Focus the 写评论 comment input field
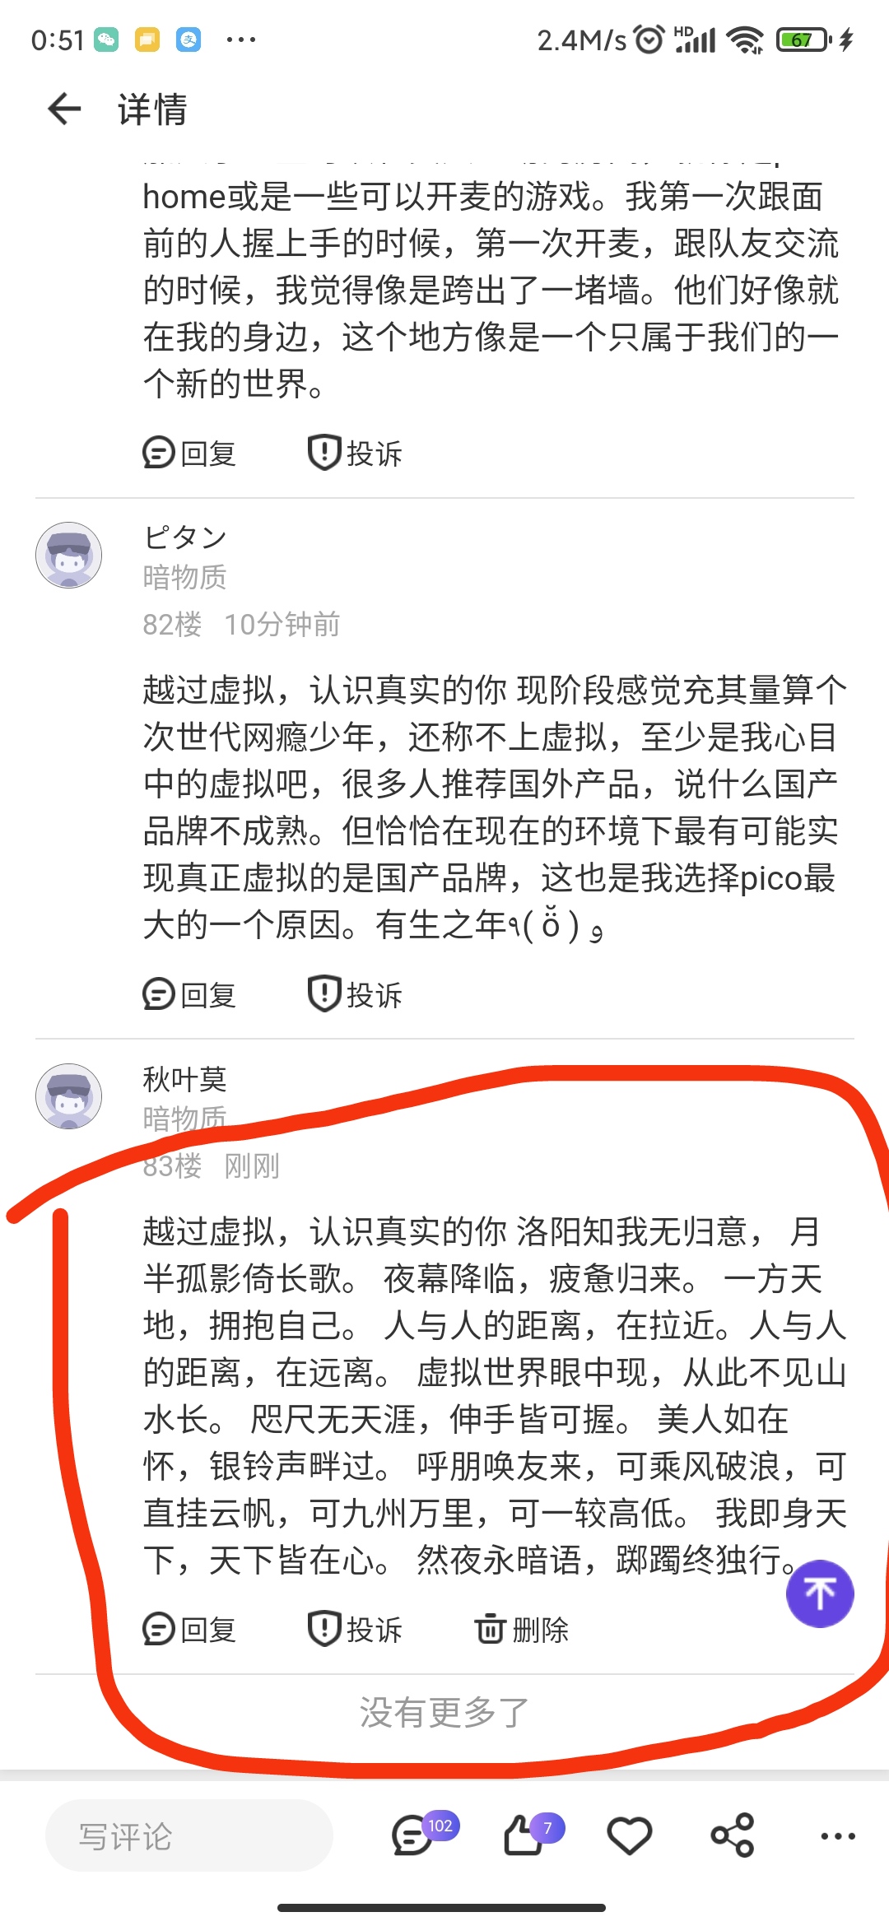This screenshot has width=889, height=1926. [x=189, y=1835]
